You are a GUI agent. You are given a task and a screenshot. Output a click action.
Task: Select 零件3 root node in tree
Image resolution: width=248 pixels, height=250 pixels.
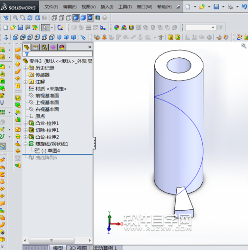(x=57, y=61)
